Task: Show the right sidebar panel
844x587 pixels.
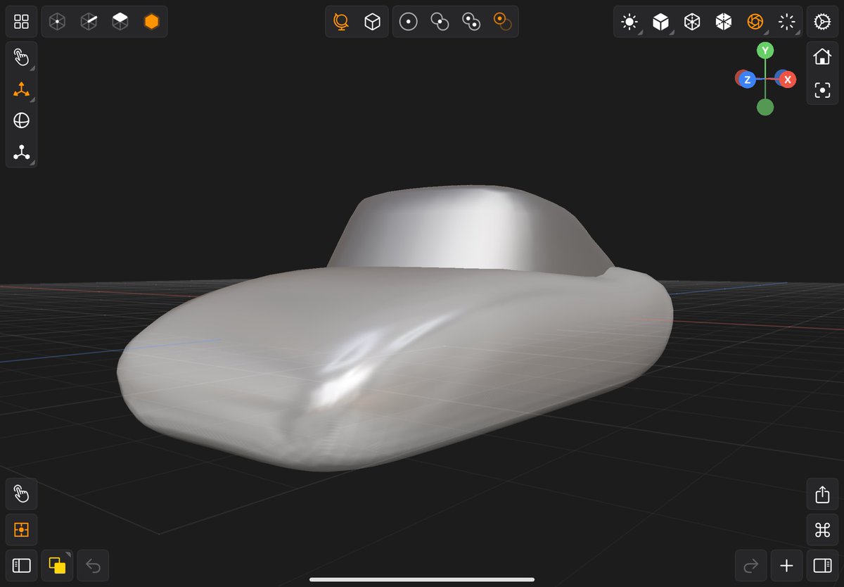Action: tap(822, 565)
